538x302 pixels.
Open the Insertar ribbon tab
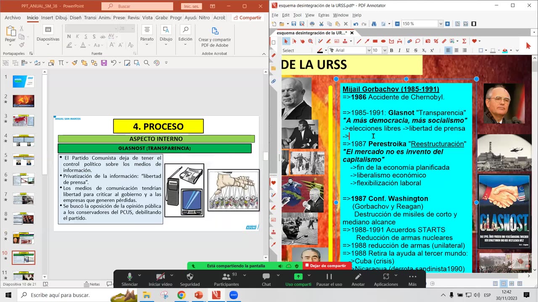coord(47,18)
